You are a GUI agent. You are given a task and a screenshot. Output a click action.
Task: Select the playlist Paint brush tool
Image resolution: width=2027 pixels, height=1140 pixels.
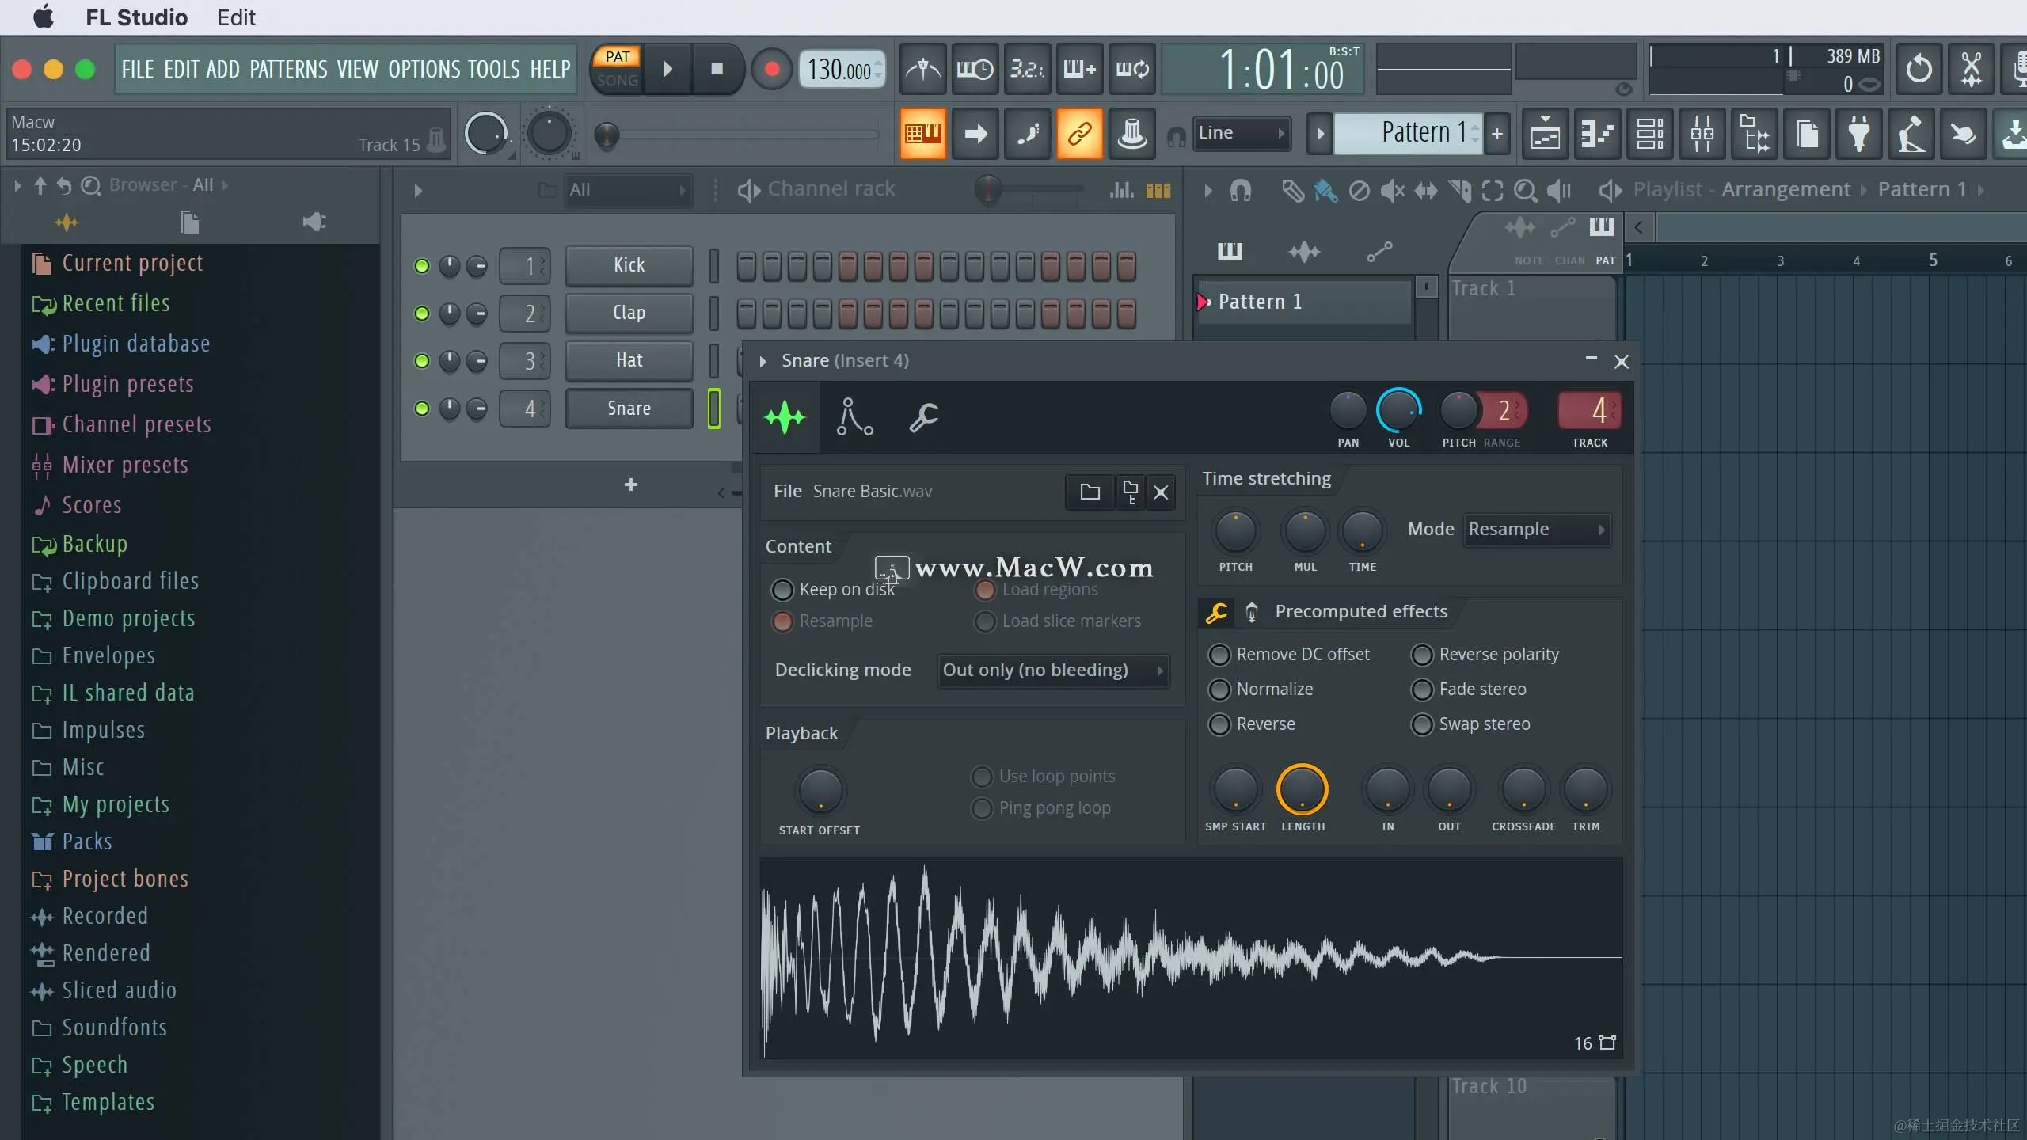coord(1325,190)
